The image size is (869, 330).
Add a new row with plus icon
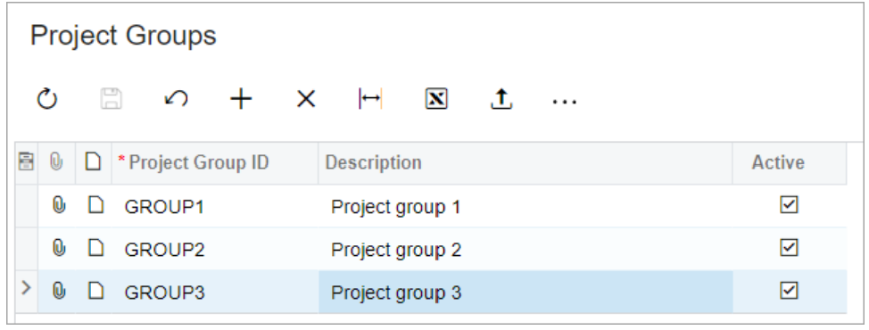[241, 100]
